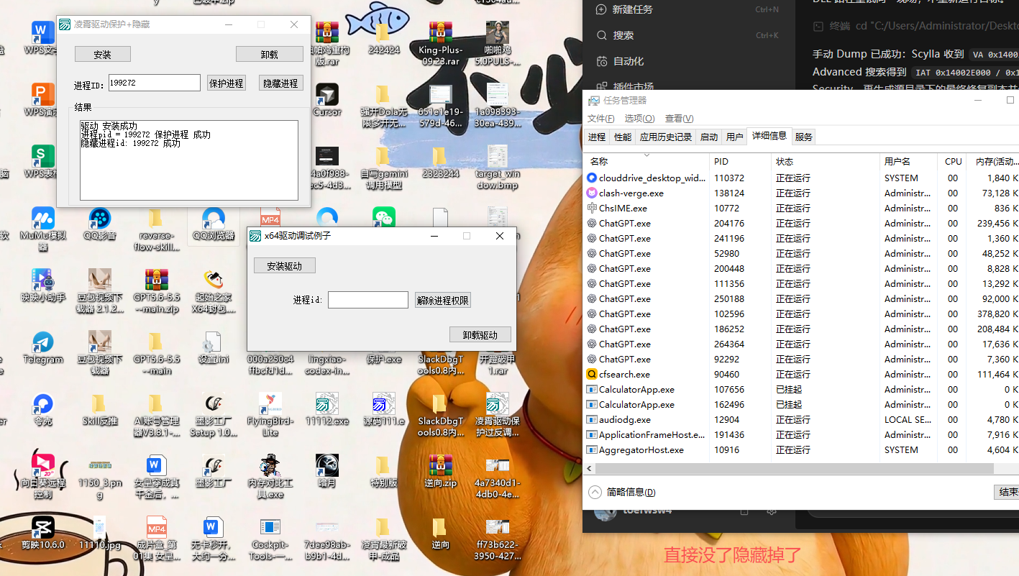1019x576 pixels.
Task: Switch to the 服务 tab
Action: click(x=804, y=137)
